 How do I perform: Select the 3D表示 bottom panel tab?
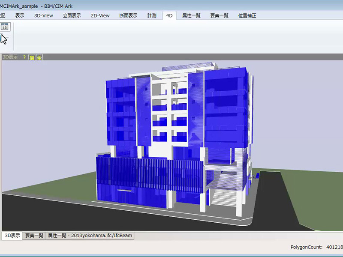(x=12, y=236)
